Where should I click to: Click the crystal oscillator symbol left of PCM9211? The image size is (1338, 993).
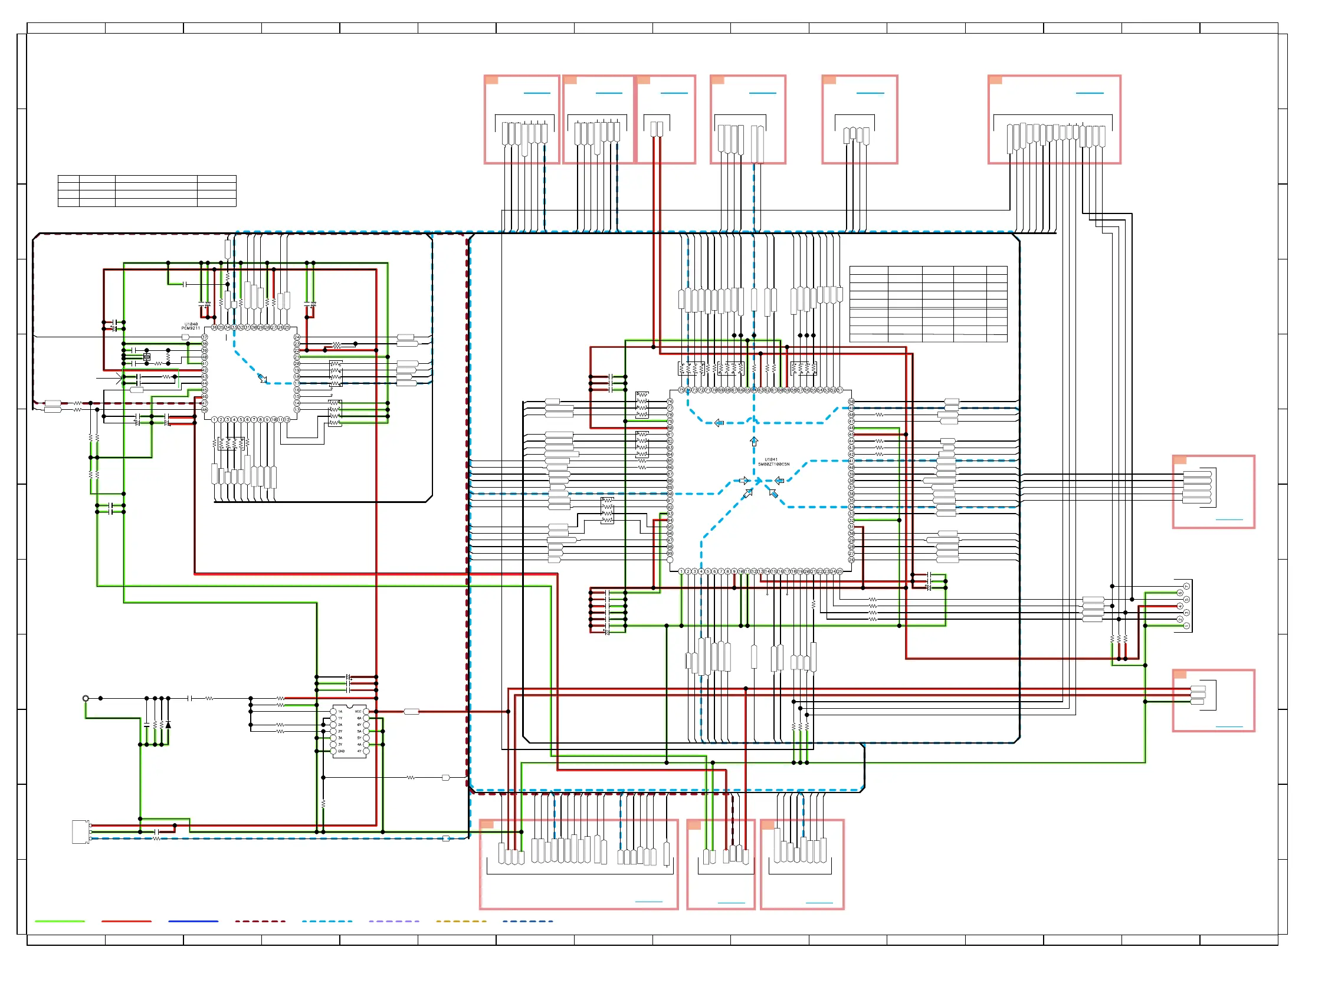pos(146,357)
